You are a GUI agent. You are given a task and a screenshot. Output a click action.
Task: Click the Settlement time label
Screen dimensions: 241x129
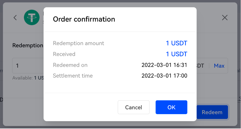(73, 76)
